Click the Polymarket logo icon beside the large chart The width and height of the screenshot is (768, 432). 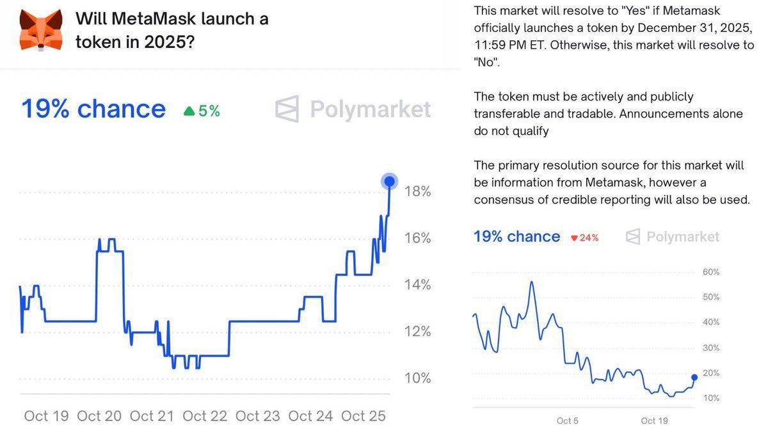(287, 109)
